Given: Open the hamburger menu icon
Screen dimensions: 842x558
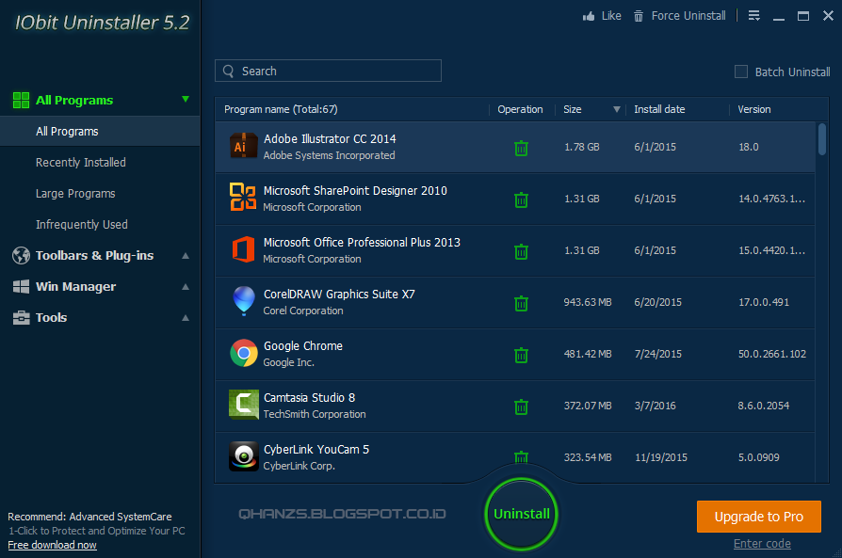Looking at the screenshot, I should click(753, 15).
